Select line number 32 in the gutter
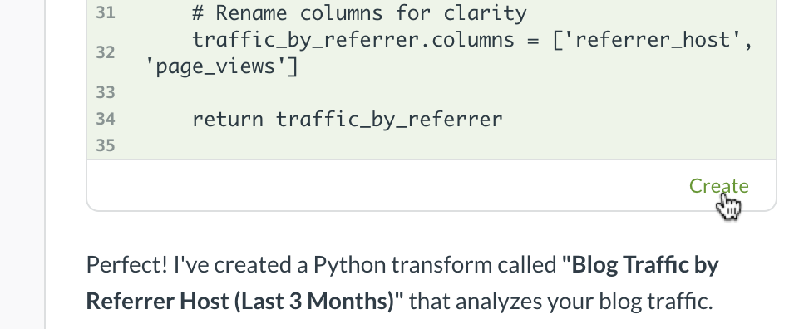789x329 pixels. [x=105, y=52]
